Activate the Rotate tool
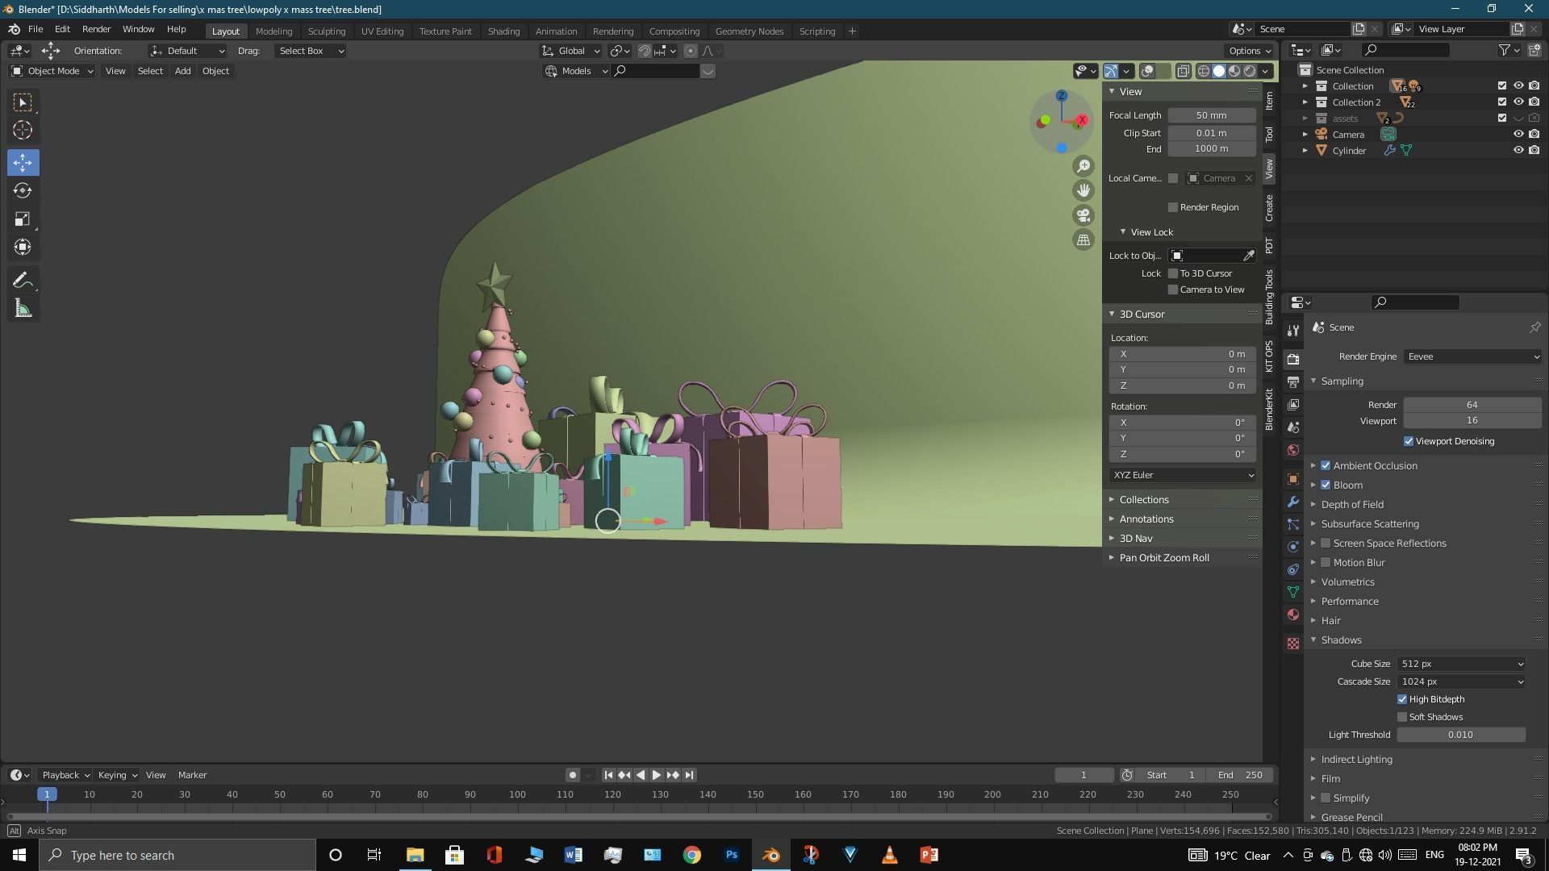Screen dimensions: 1549x871 pyautogui.click(x=23, y=190)
